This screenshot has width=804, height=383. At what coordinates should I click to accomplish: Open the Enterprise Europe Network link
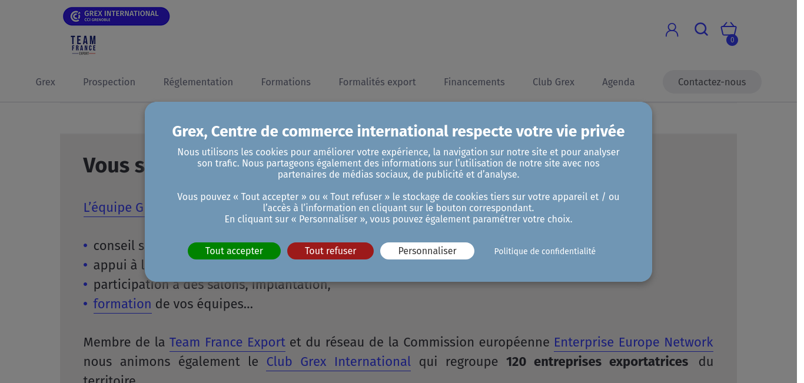633,342
